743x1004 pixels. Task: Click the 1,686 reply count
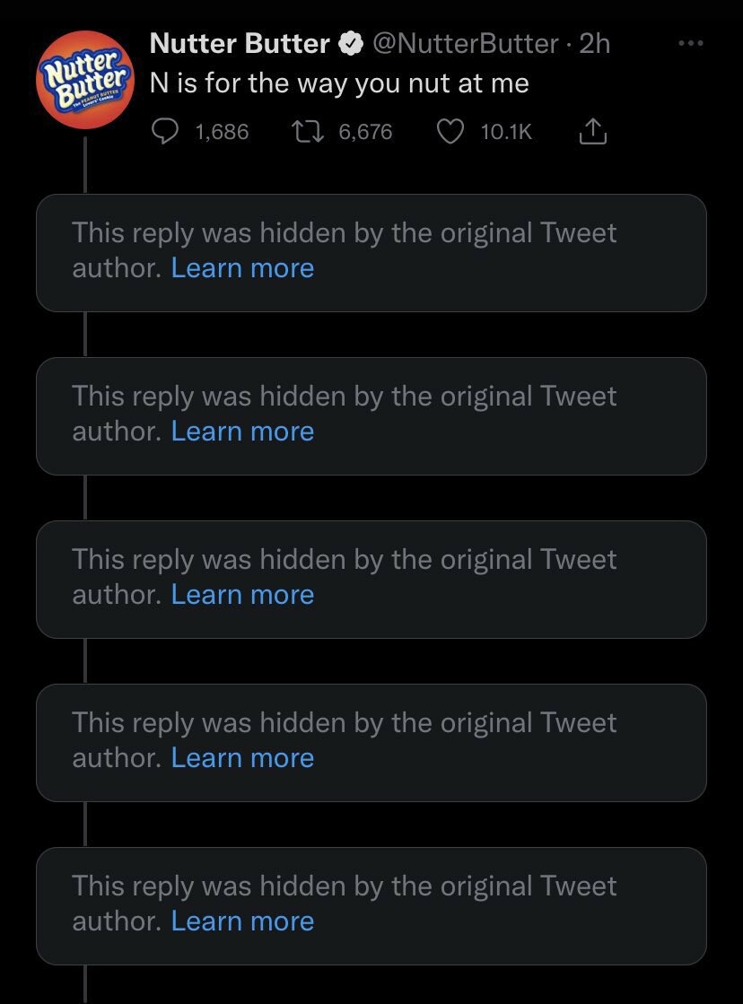pyautogui.click(x=223, y=131)
